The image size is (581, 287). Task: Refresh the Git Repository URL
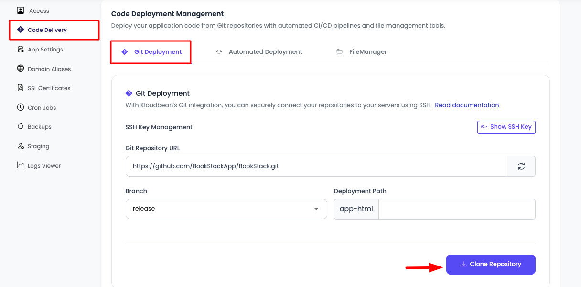[521, 166]
